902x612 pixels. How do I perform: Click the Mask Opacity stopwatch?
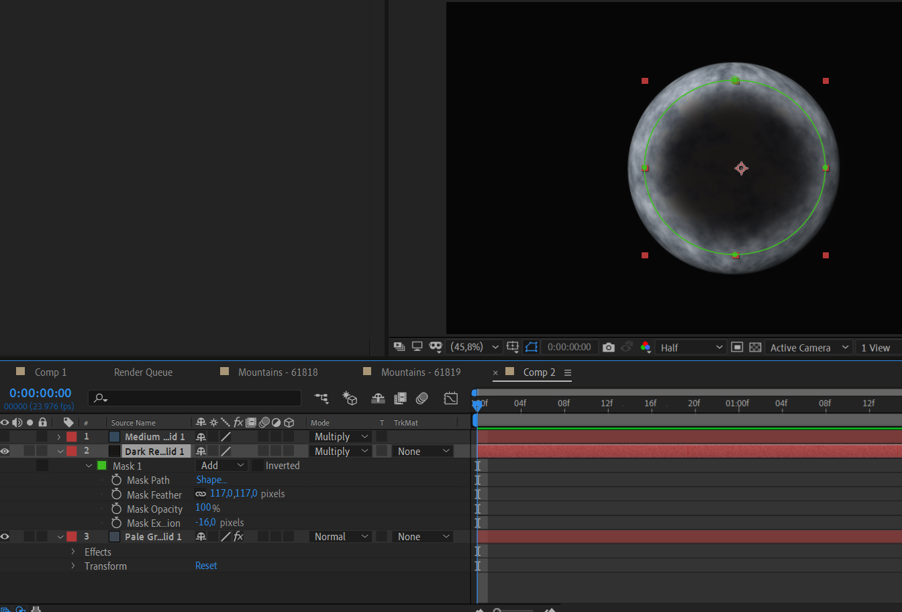(117, 509)
